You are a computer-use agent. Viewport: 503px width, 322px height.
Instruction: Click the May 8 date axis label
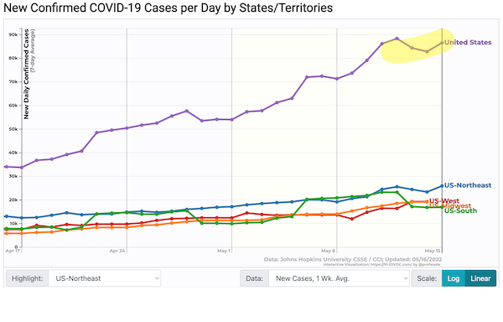coord(328,251)
